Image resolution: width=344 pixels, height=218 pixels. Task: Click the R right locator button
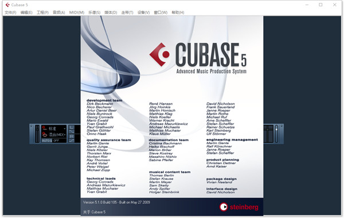point(72,136)
